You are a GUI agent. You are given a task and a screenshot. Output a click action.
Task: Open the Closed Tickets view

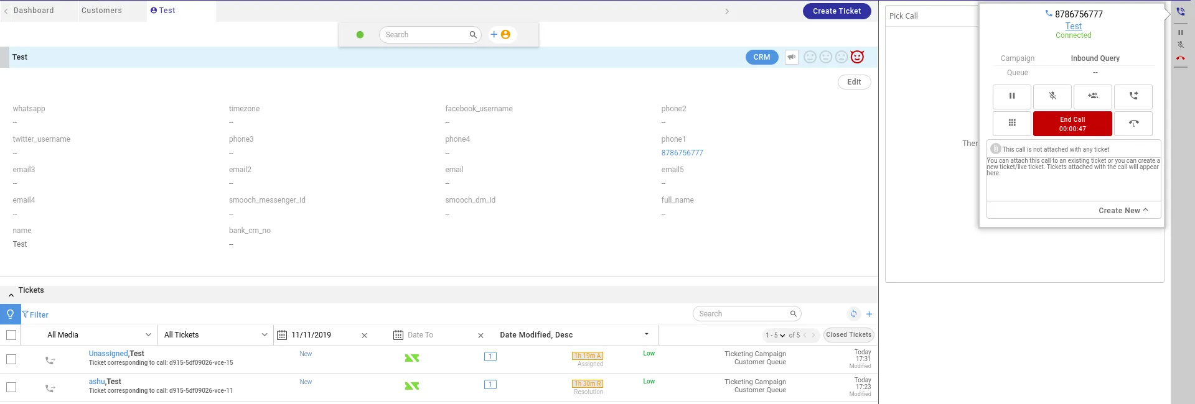849,335
